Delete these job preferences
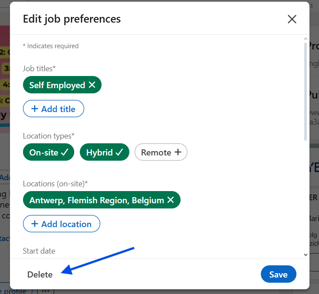This screenshot has width=319, height=294. [x=40, y=274]
